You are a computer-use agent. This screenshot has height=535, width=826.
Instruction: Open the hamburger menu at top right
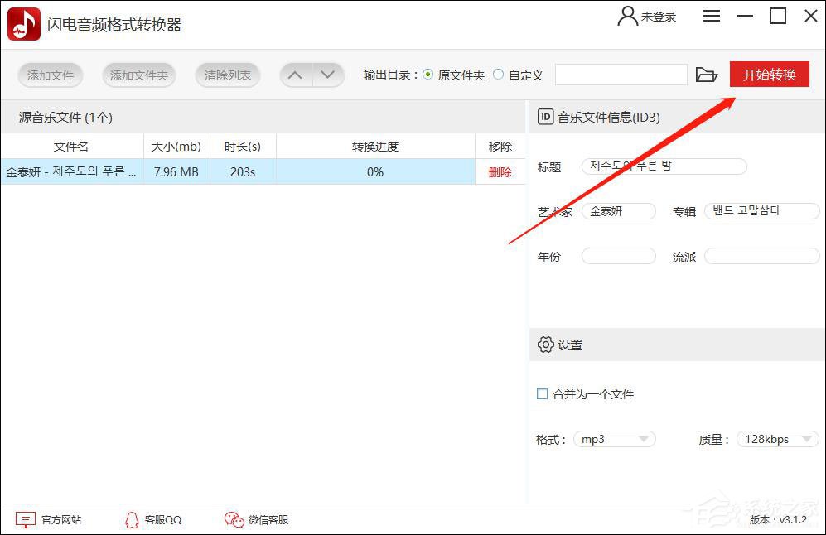pos(711,15)
